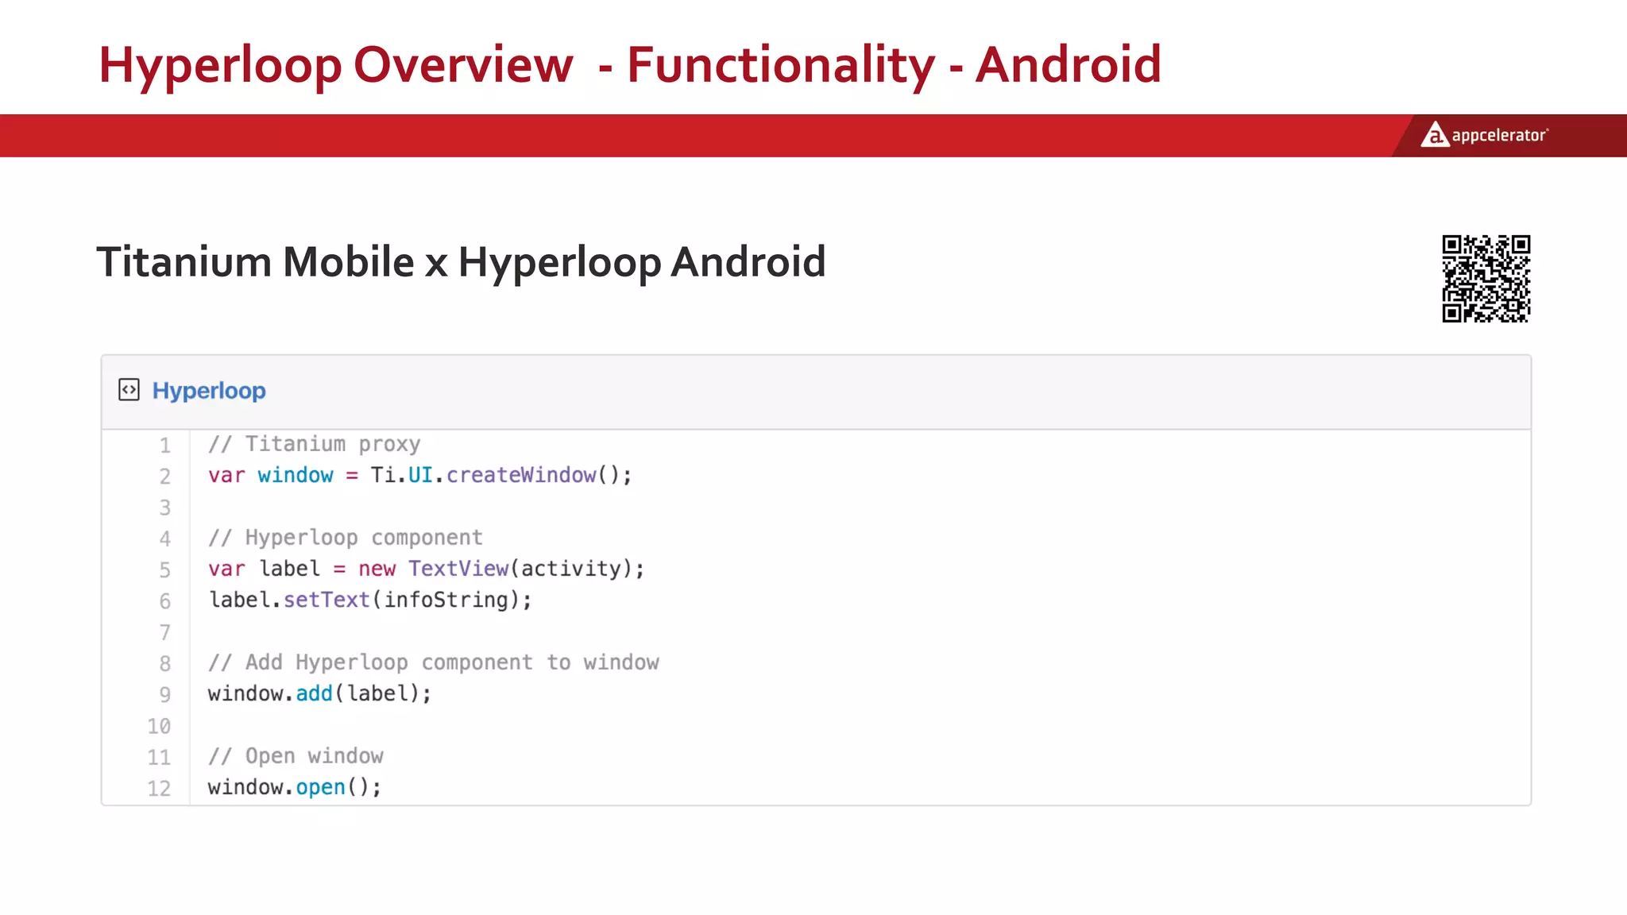
Task: Click the appcelerator brand text
Action: [x=1499, y=136]
